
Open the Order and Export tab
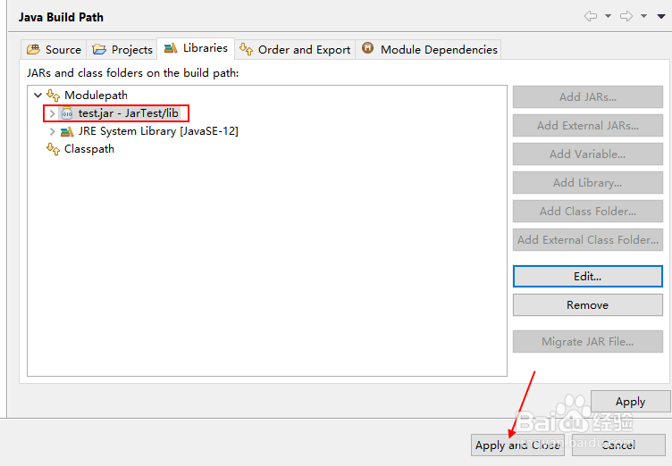(295, 50)
